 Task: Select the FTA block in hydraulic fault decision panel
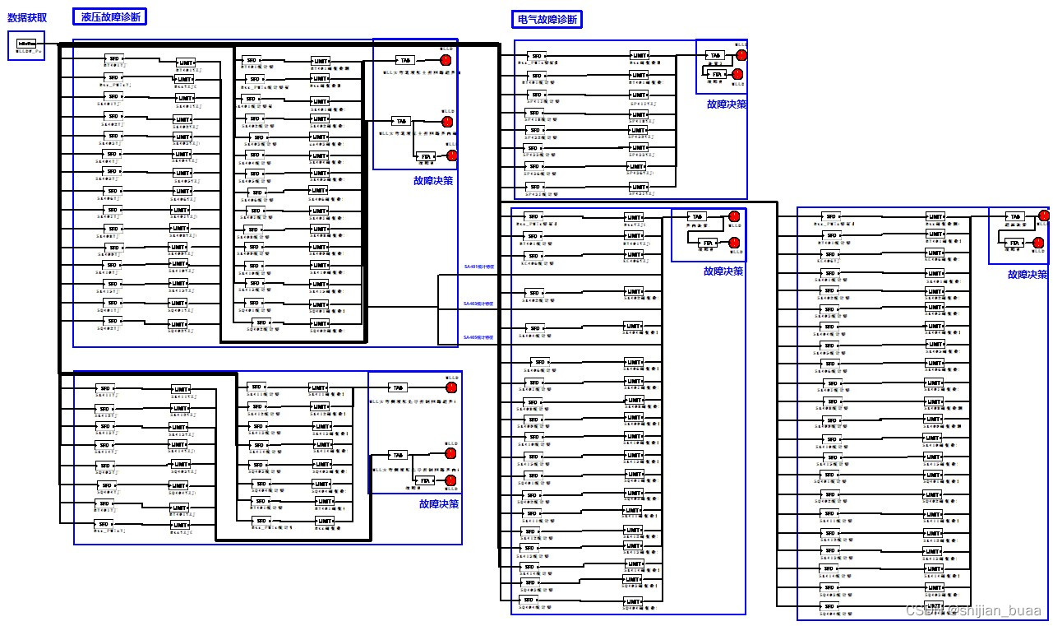(424, 155)
